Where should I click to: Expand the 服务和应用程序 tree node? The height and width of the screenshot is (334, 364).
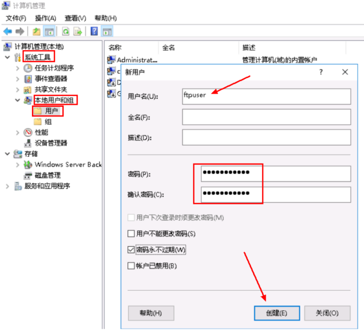click(7, 186)
